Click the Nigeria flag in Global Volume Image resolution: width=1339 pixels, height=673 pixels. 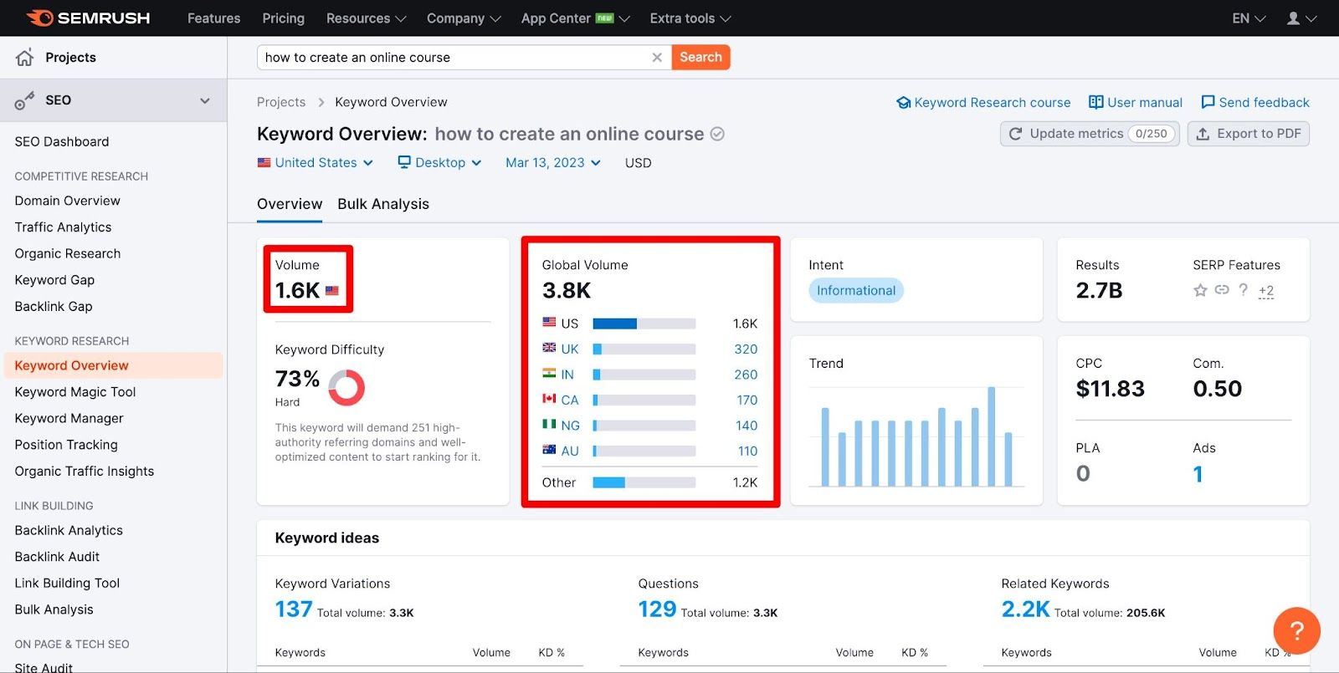549,425
